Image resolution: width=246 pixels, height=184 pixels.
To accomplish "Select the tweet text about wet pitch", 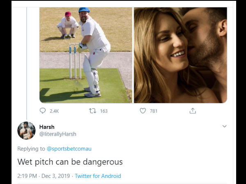I will coord(70,162).
